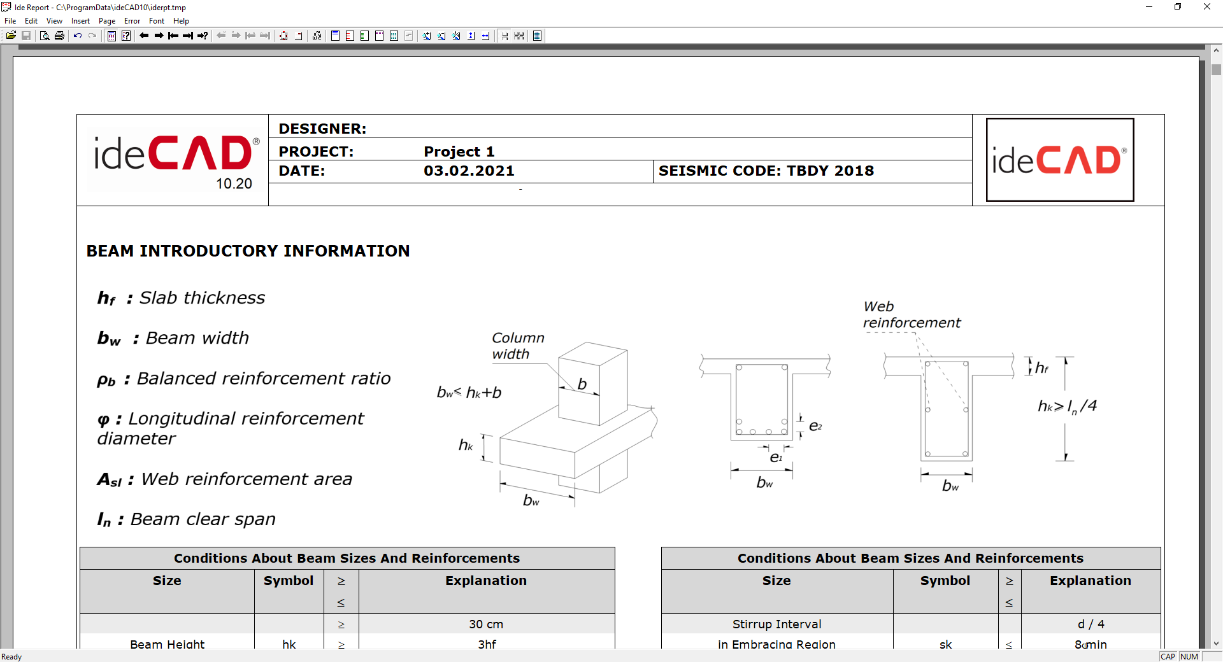This screenshot has height=662, width=1223.
Task: Click the purple dashed-line page icon
Action: coord(380,36)
